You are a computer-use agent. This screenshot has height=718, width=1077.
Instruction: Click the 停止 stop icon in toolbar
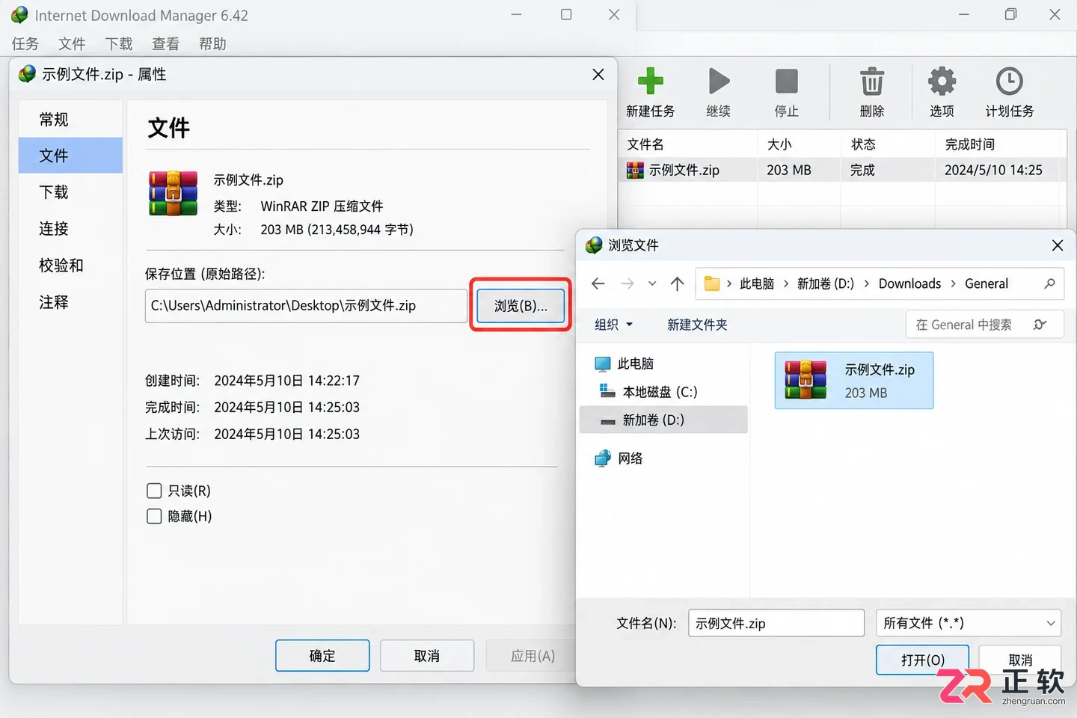coord(787,81)
